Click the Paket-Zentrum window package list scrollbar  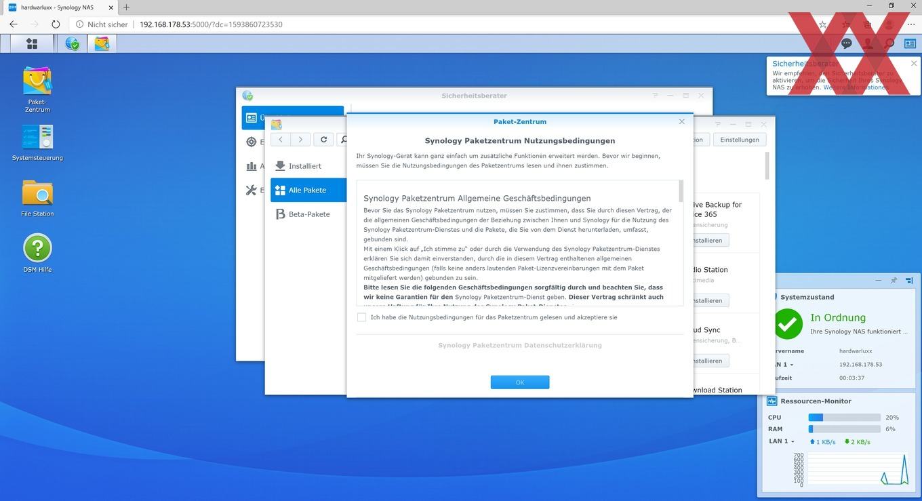pyautogui.click(x=767, y=165)
